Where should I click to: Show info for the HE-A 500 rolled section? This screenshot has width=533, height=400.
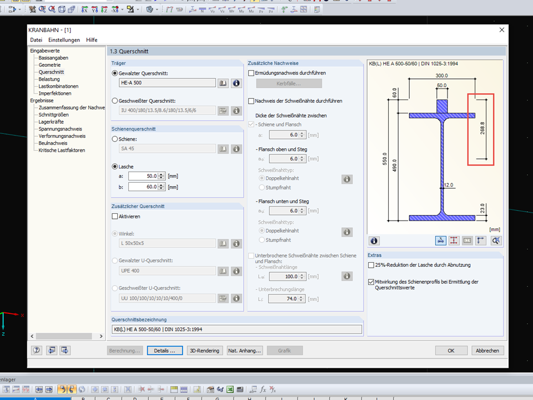click(x=236, y=83)
